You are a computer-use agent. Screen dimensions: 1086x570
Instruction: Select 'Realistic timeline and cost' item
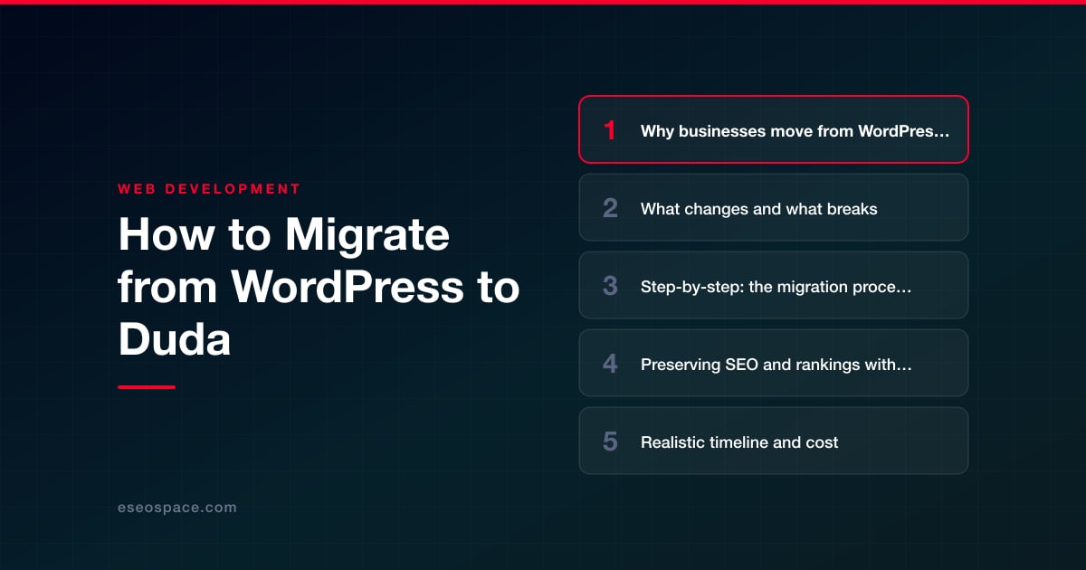[x=774, y=441]
